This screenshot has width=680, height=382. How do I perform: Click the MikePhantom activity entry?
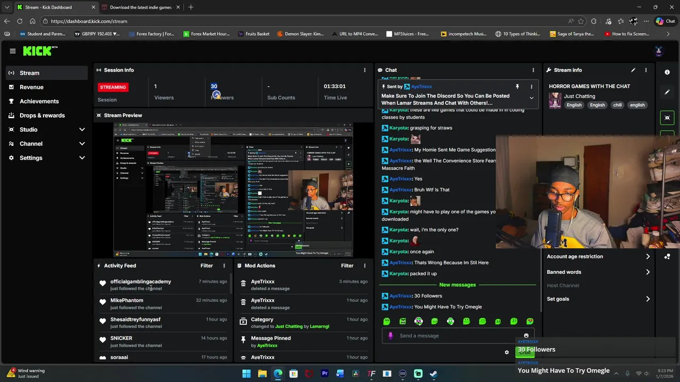click(x=163, y=304)
